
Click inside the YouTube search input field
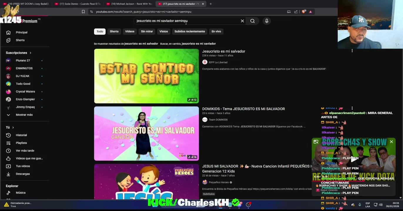pyautogui.click(x=187, y=21)
